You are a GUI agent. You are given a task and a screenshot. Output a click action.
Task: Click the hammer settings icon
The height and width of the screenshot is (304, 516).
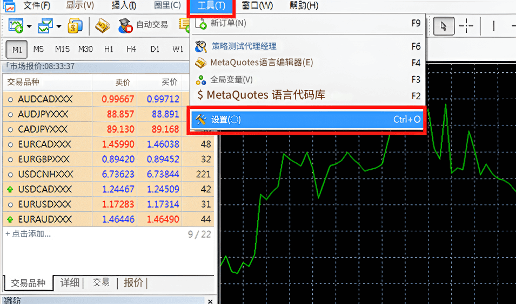(x=201, y=120)
